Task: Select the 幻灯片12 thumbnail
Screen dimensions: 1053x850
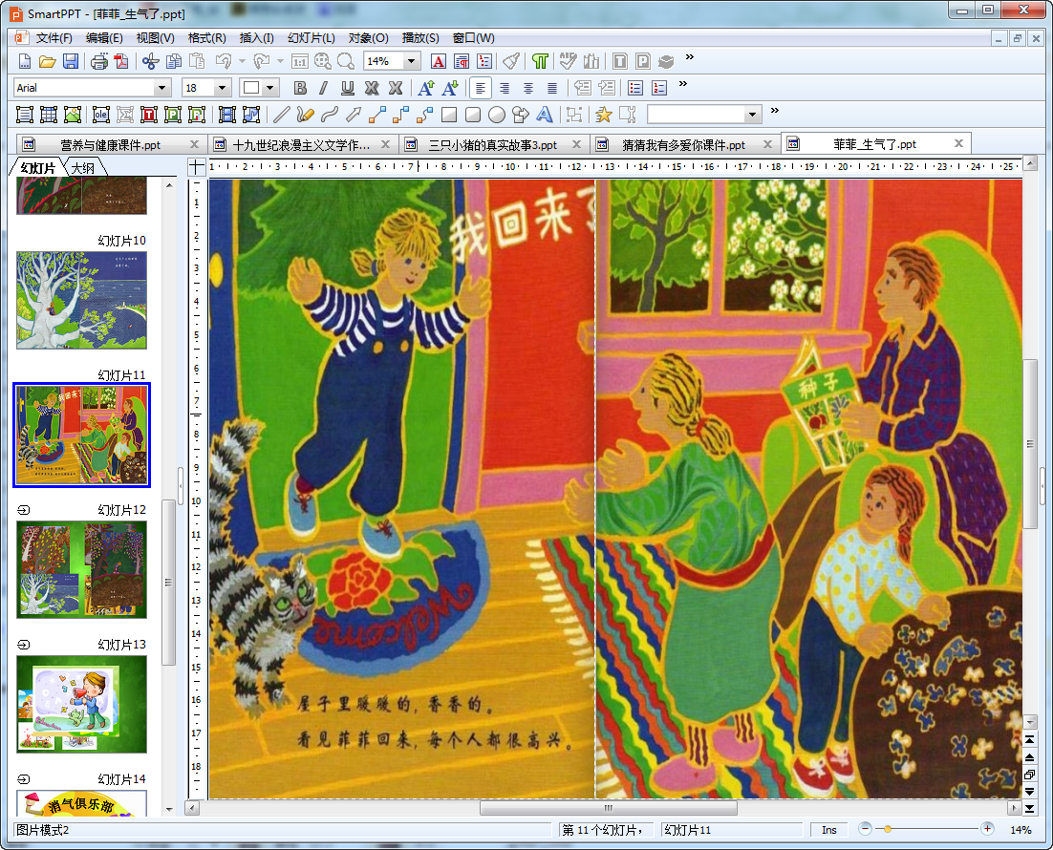Action: [81, 569]
